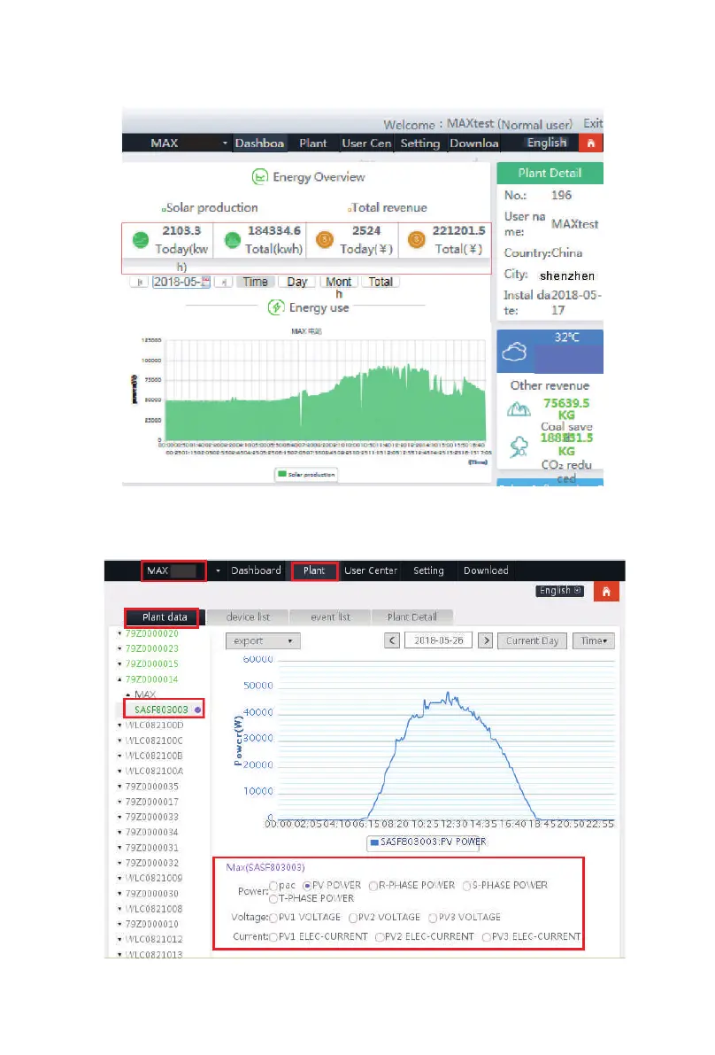Image resolution: width=715 pixels, height=1055 pixels.
Task: Click the orange coin icon beside Today(¥)
Action: pos(325,240)
